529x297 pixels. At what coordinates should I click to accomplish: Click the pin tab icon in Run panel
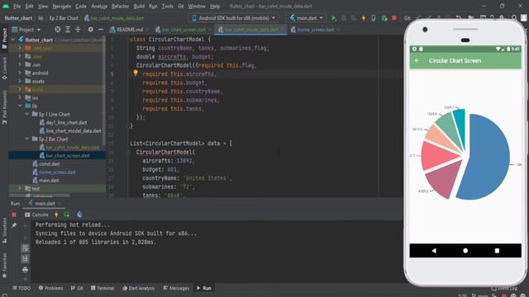coord(14,225)
